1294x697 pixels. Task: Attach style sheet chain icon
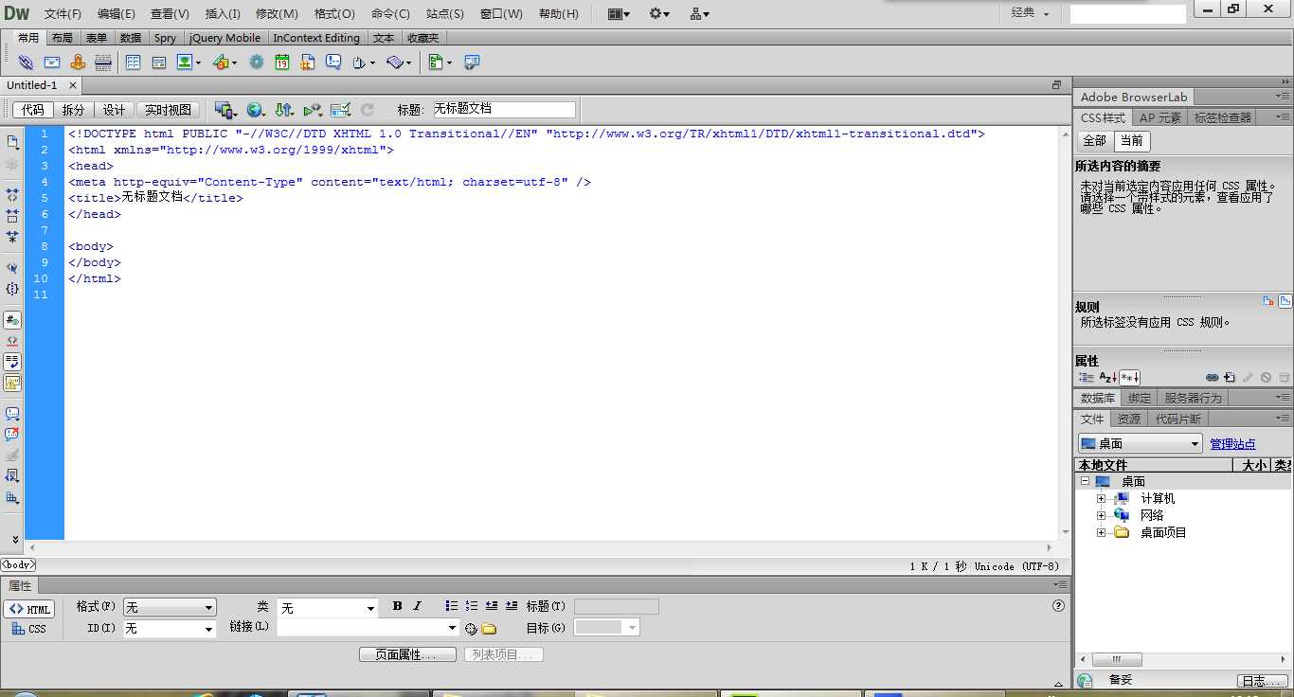(x=1212, y=377)
